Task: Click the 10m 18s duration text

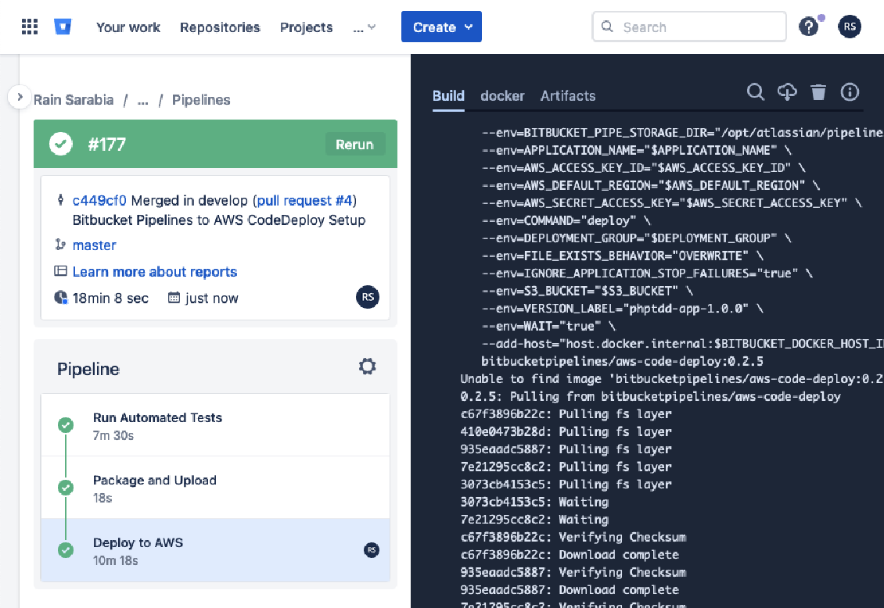Action: tap(116, 560)
